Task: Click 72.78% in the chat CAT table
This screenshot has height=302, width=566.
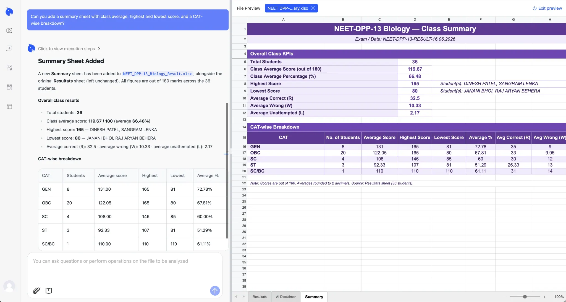Action: (x=205, y=189)
